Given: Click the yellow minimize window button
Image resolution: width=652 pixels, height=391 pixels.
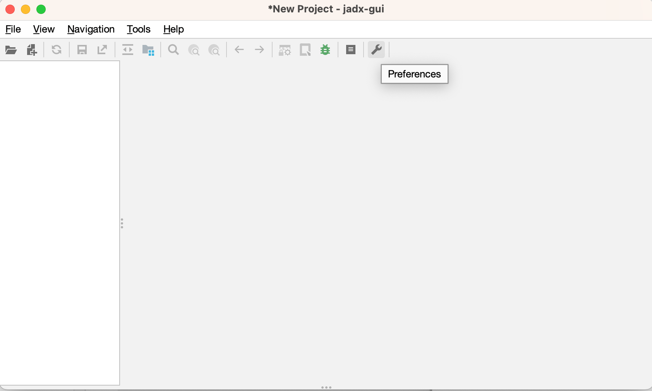Looking at the screenshot, I should pyautogui.click(x=26, y=9).
